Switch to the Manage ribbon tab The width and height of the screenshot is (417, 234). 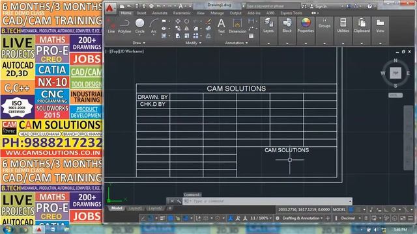[x=217, y=13]
